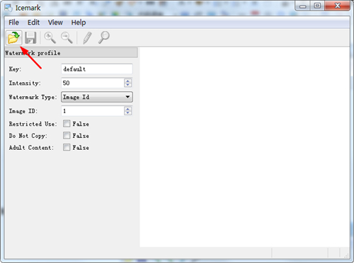Click the zoom out magnifier icon
Image resolution: width=354 pixels, height=263 pixels.
67,37
